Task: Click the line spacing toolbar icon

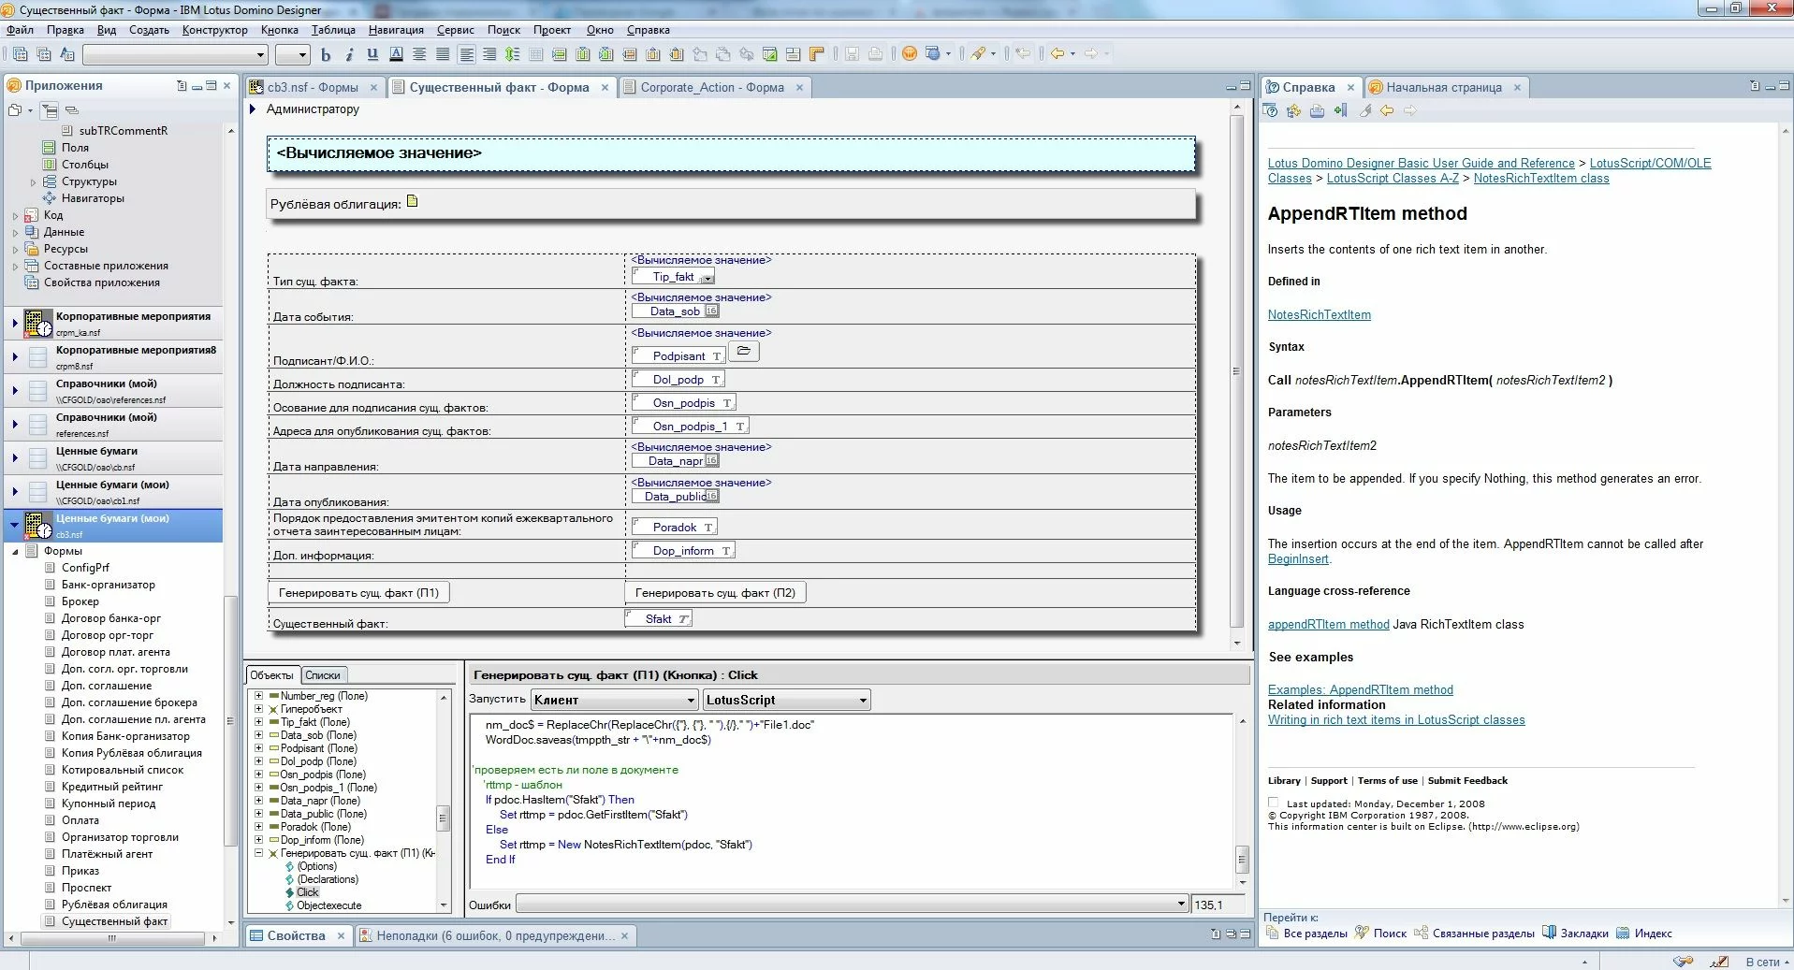Action: coord(512,55)
